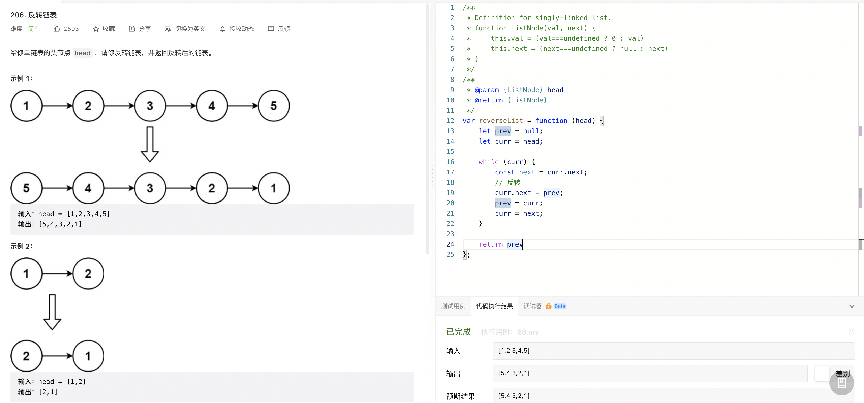The width and height of the screenshot is (864, 403).
Task: Toggle the 差别 diff switch
Action: [x=823, y=373]
